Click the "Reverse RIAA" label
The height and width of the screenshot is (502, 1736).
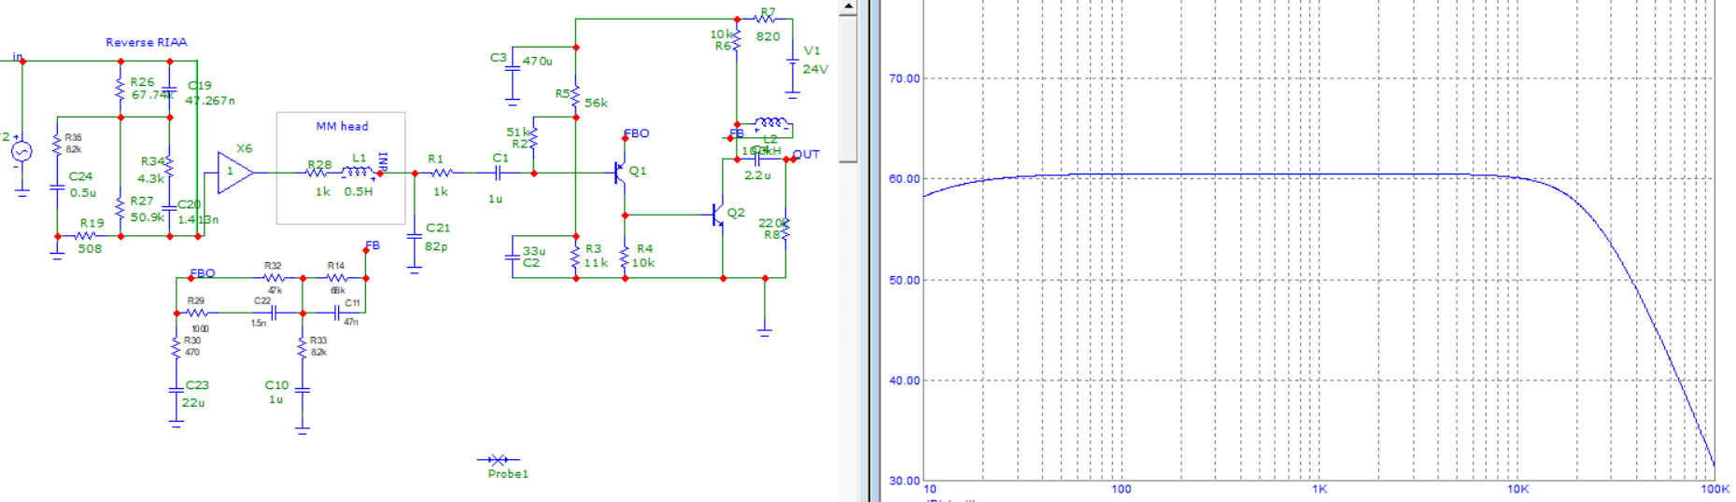(x=147, y=42)
